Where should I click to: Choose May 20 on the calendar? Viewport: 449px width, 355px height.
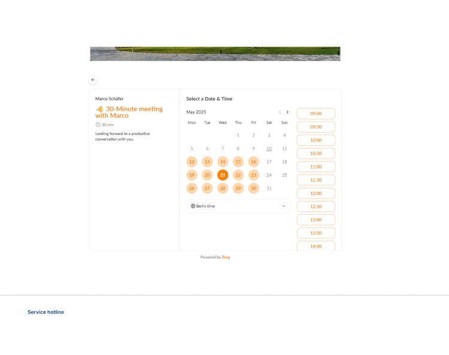pyautogui.click(x=207, y=175)
